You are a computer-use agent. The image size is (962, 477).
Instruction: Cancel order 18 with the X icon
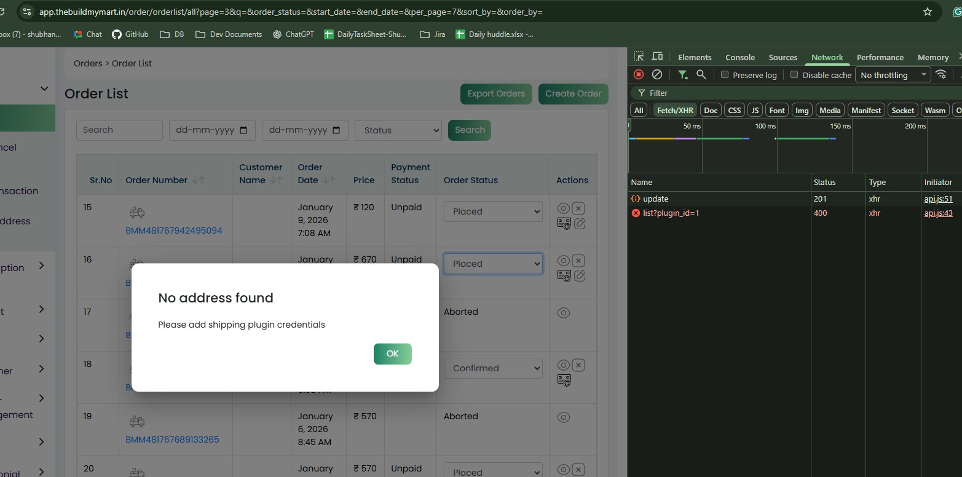point(578,365)
